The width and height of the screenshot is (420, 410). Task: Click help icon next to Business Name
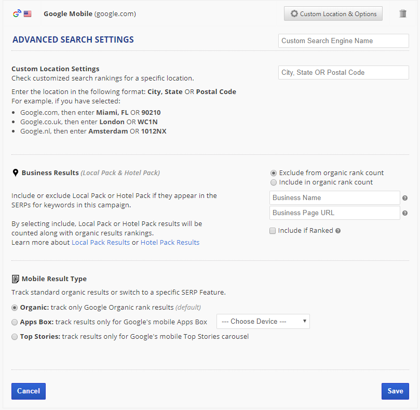tap(405, 198)
